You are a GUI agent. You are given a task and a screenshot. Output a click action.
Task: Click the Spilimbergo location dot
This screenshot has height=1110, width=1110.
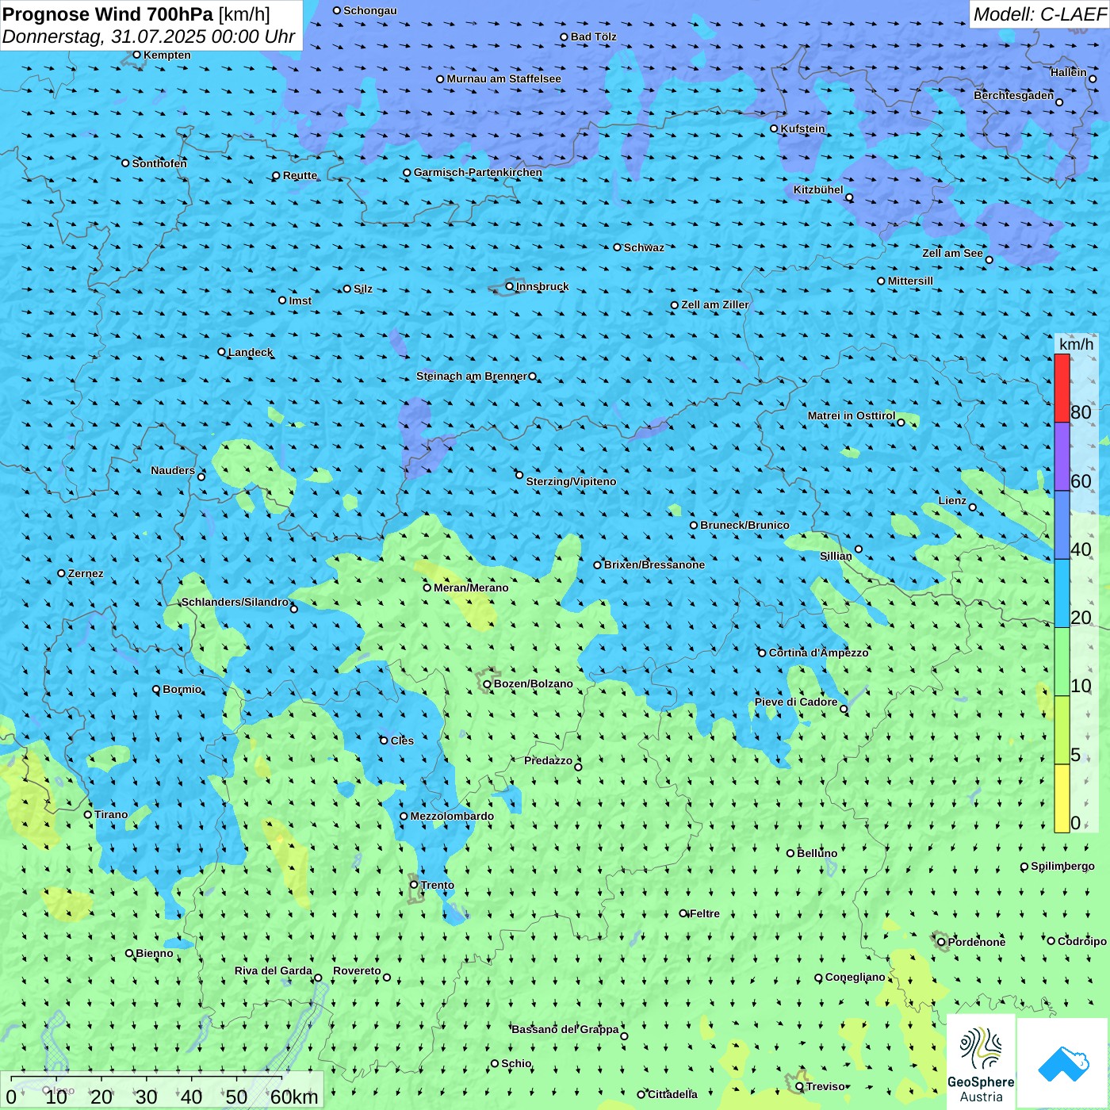click(x=1024, y=867)
